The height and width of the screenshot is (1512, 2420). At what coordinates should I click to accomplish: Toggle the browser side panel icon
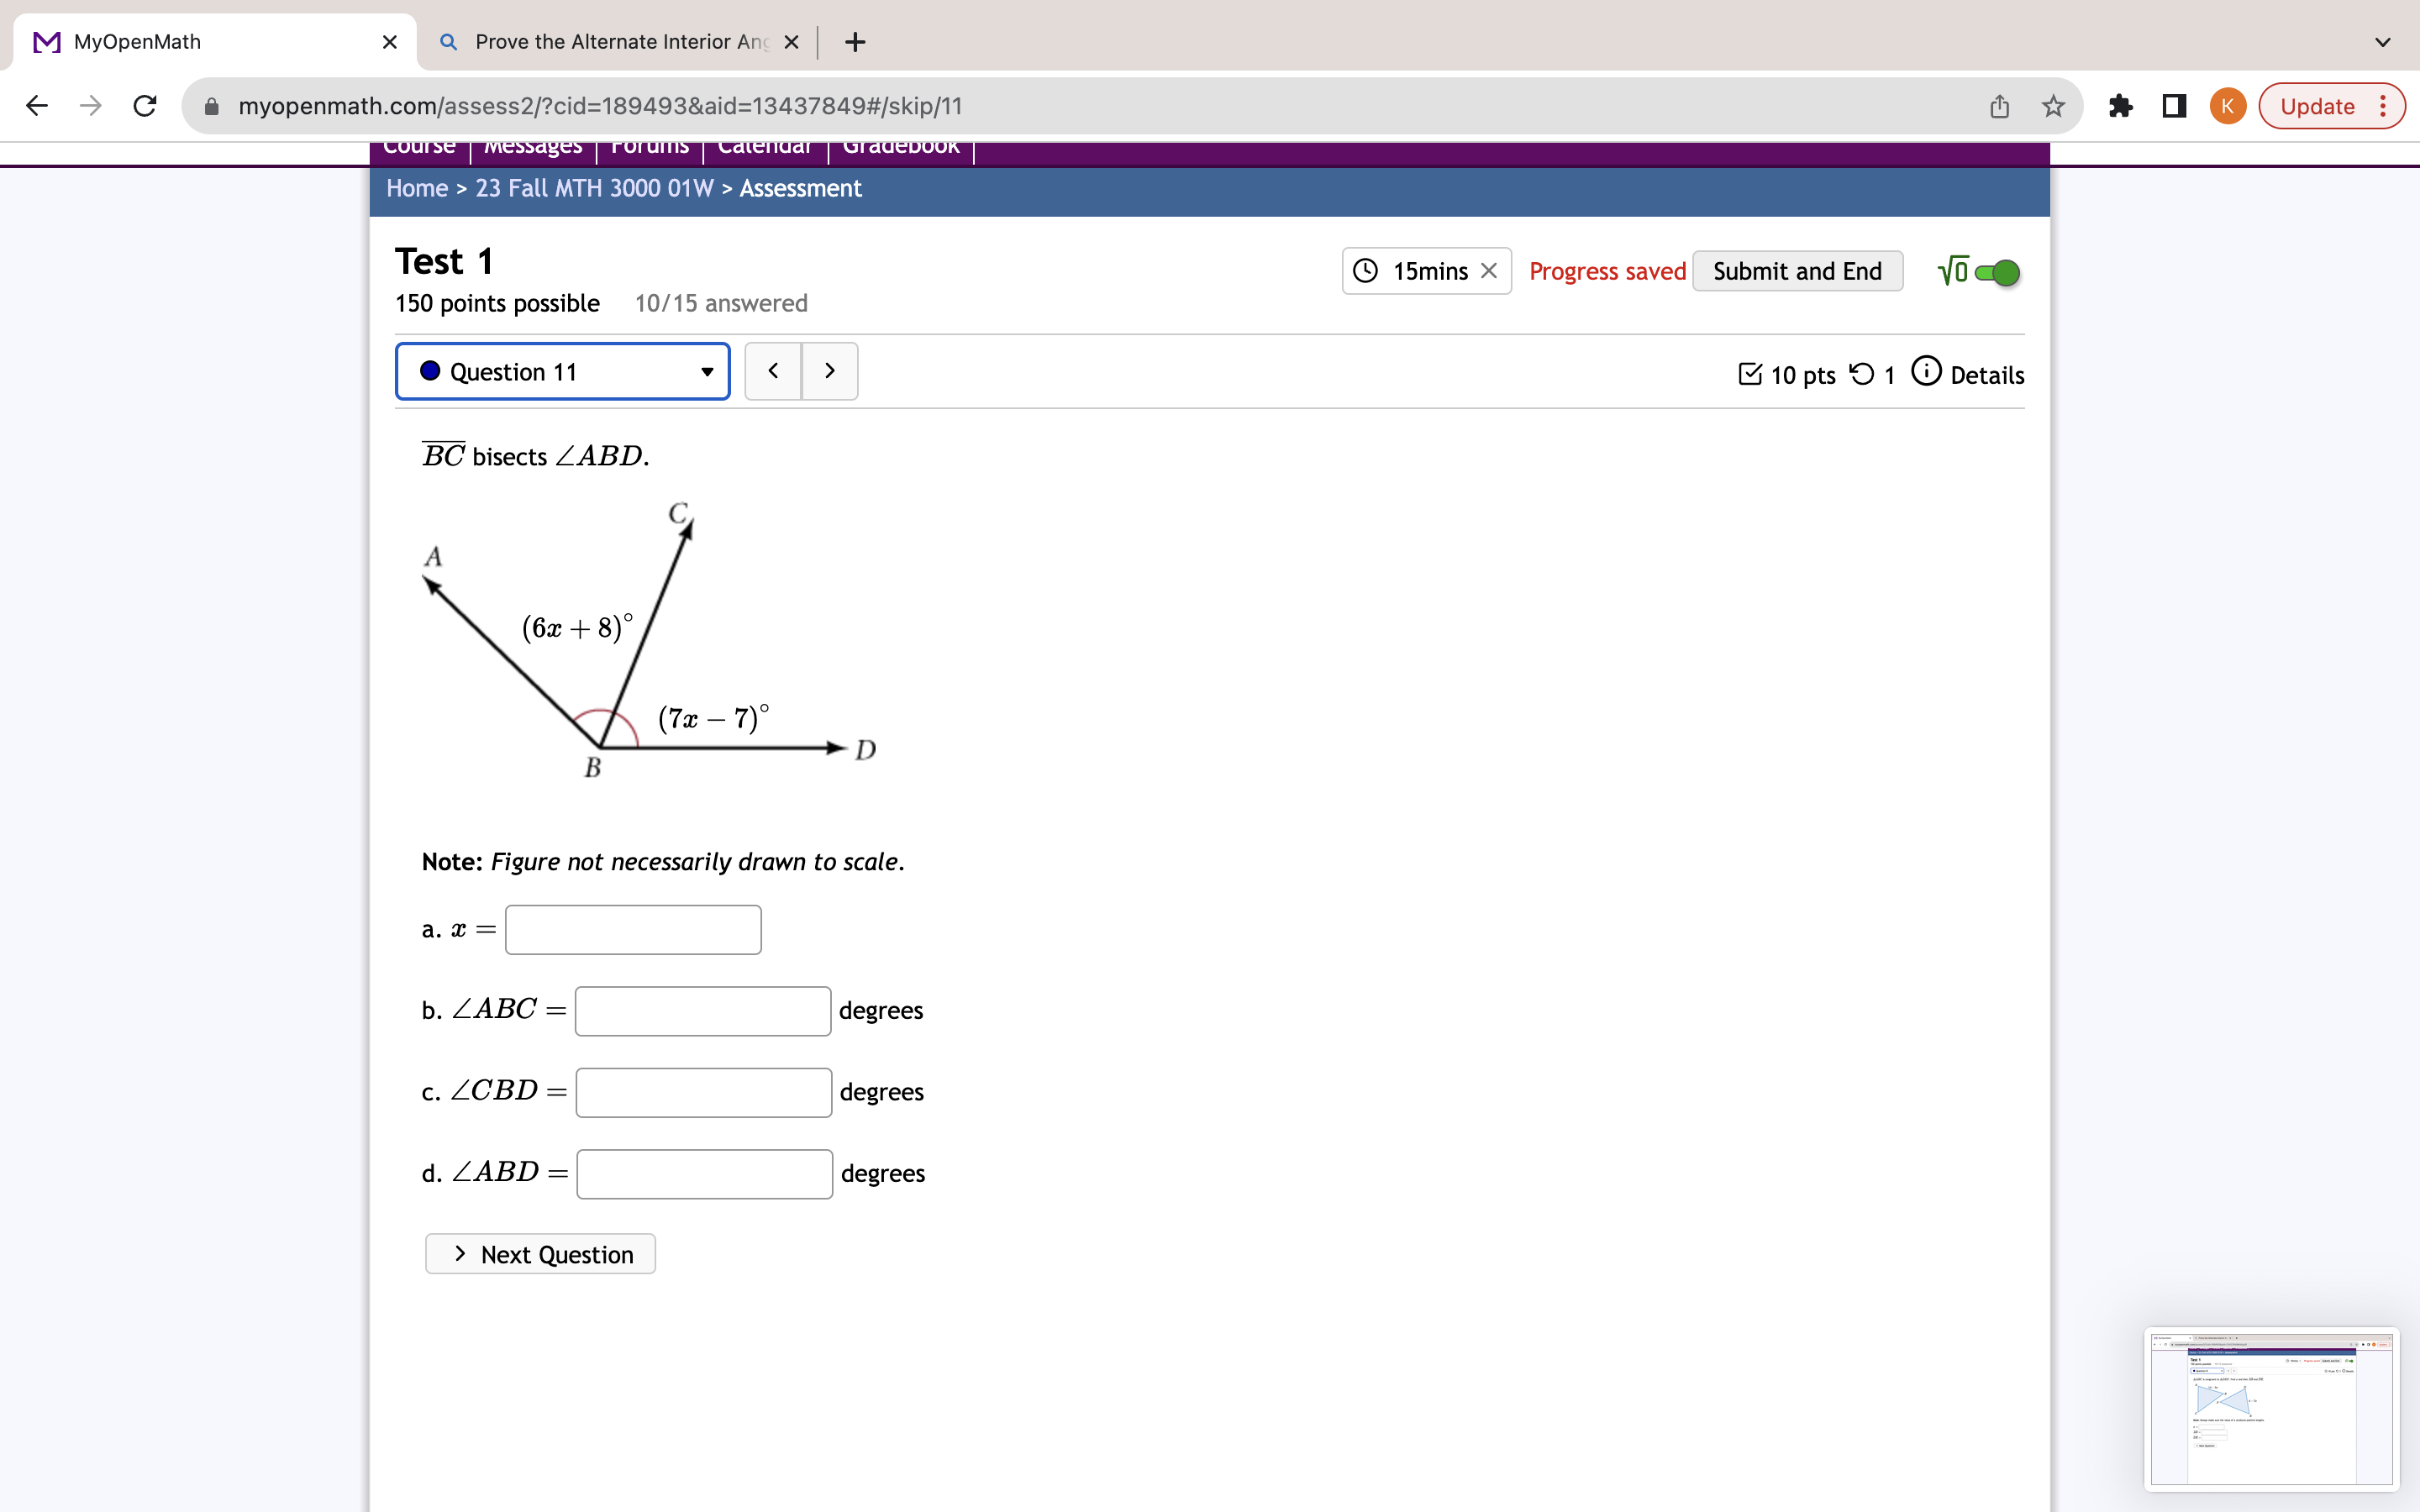[x=2174, y=106]
